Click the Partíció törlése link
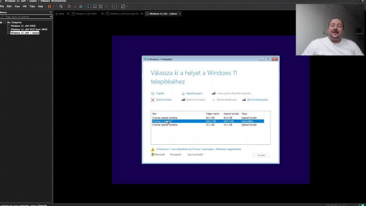The height and width of the screenshot is (206, 366). pos(164,100)
